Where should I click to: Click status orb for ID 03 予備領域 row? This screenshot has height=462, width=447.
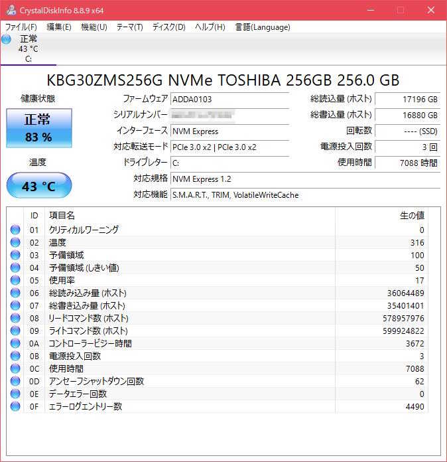tap(15, 255)
